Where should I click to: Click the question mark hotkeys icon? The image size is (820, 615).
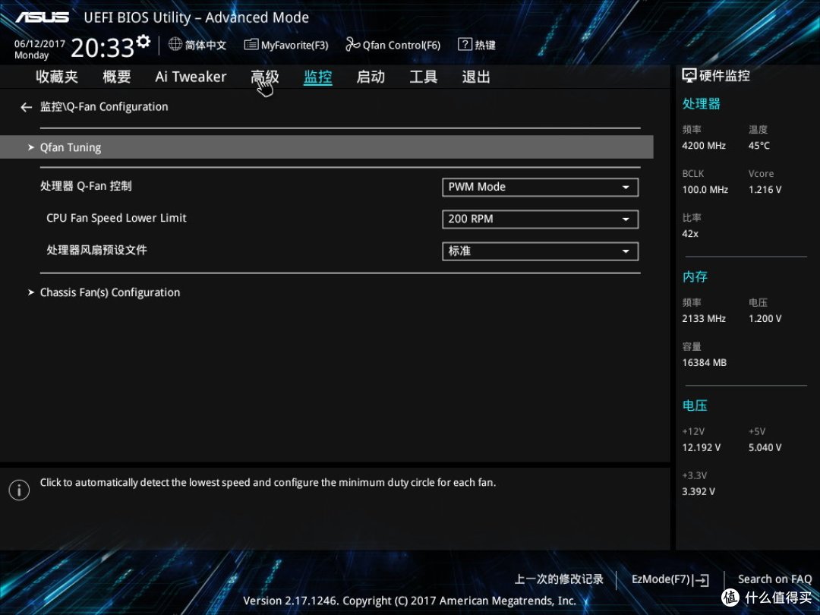(465, 45)
